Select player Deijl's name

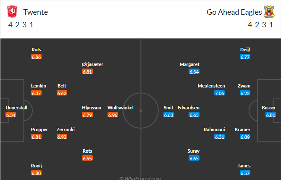click(x=245, y=50)
